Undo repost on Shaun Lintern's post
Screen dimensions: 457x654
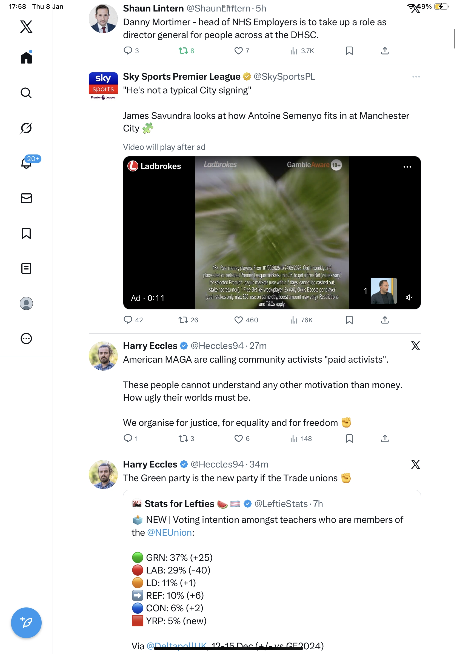(183, 51)
